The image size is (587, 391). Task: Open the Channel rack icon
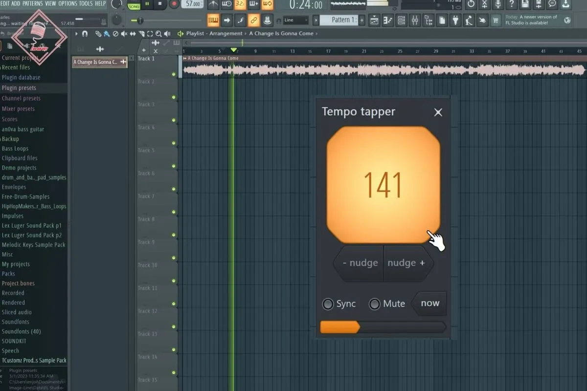[401, 21]
